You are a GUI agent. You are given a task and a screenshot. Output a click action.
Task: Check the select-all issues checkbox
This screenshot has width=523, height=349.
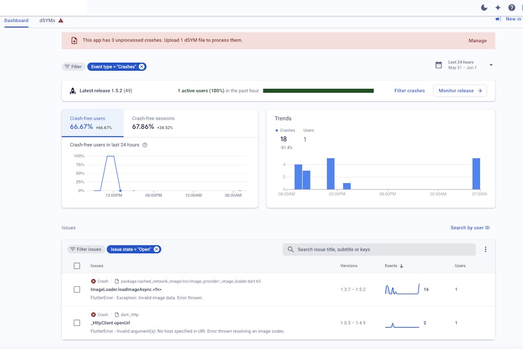[77, 266]
